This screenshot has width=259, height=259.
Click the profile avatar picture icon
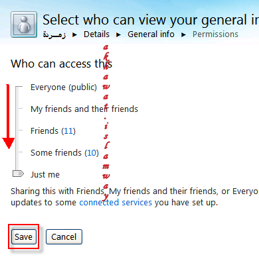click(x=24, y=25)
